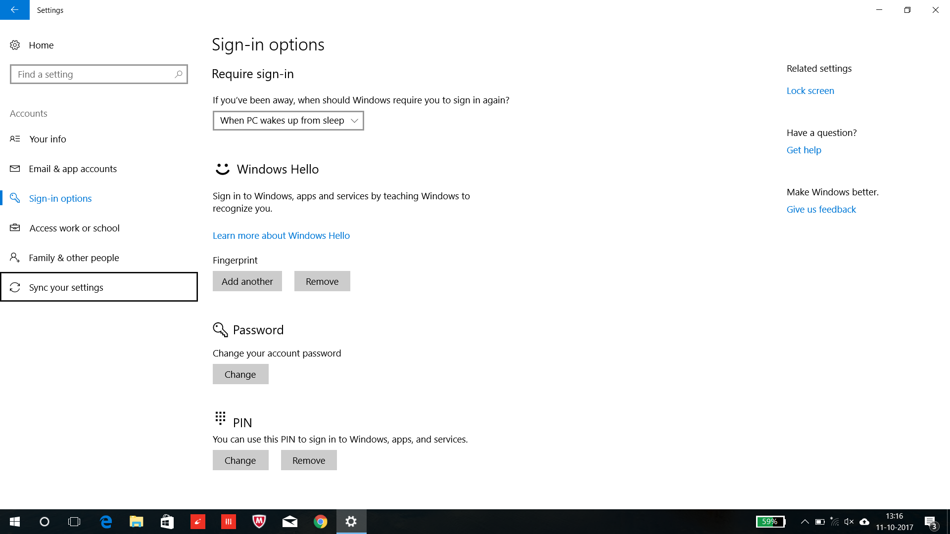Select 'When PC wakes up from sleep' option
The height and width of the screenshot is (534, 950).
[288, 120]
